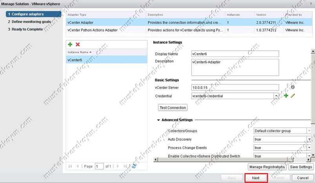Click the Adapter Type column header
Image resolution: width=315 pixels, height=183 pixels.
tap(106, 15)
